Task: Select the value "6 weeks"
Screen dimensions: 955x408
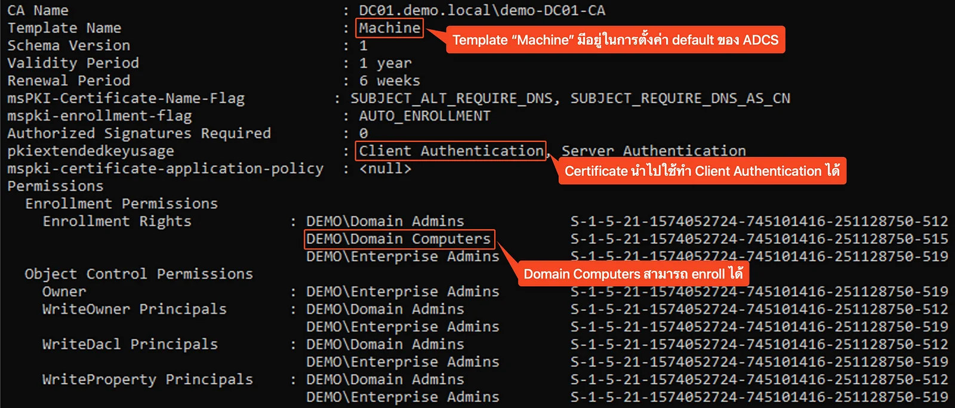Action: coord(390,81)
